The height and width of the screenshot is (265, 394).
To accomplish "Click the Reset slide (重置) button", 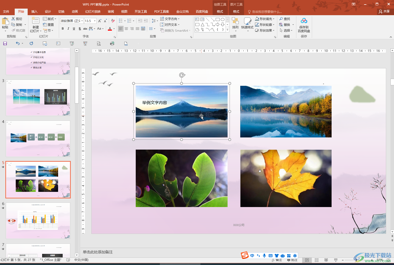I will point(48,25).
